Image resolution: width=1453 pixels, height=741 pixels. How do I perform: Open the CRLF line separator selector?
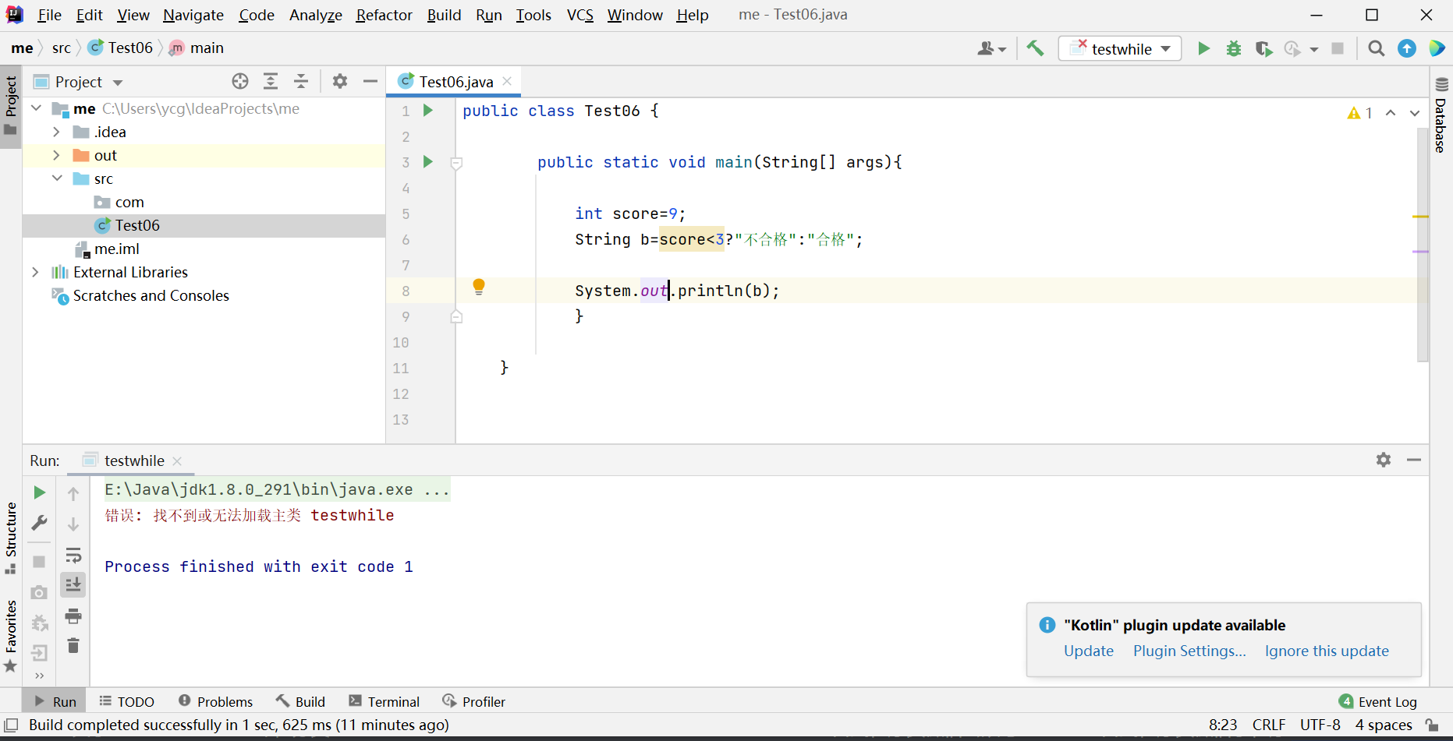coord(1269,725)
